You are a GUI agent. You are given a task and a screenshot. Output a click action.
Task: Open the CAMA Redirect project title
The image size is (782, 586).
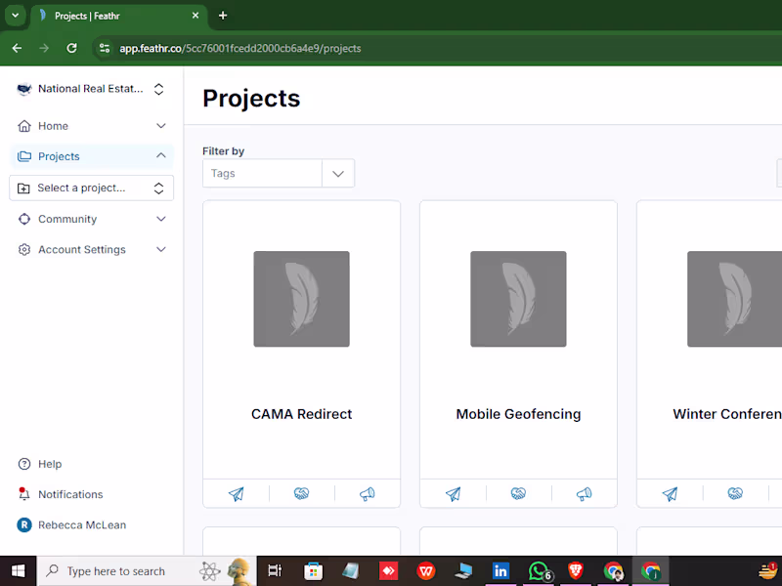click(301, 414)
